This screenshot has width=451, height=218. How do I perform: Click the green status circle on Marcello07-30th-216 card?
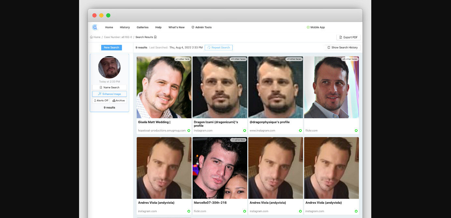coord(244,211)
